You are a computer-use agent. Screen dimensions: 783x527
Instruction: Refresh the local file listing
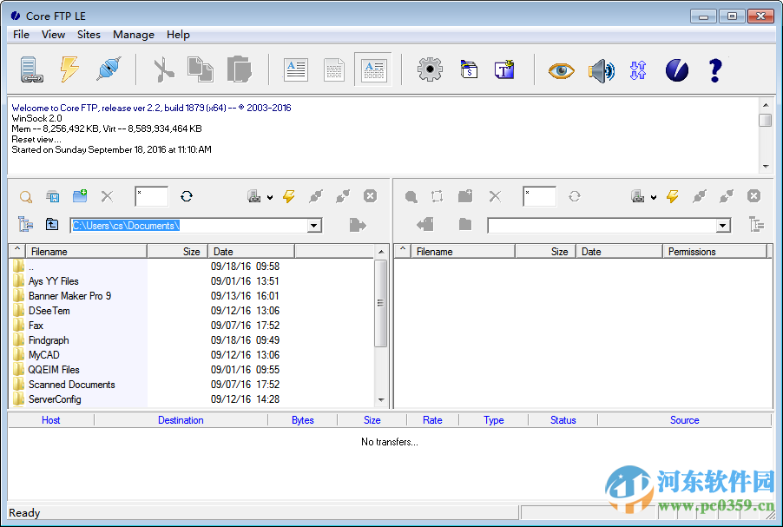(186, 196)
